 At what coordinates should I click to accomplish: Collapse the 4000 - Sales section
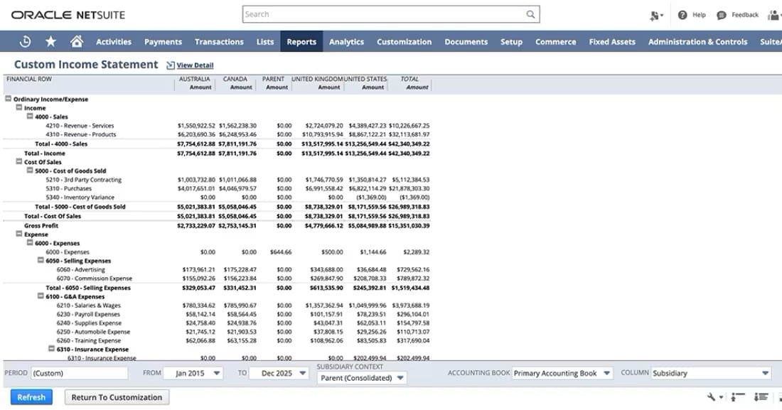pos(30,117)
